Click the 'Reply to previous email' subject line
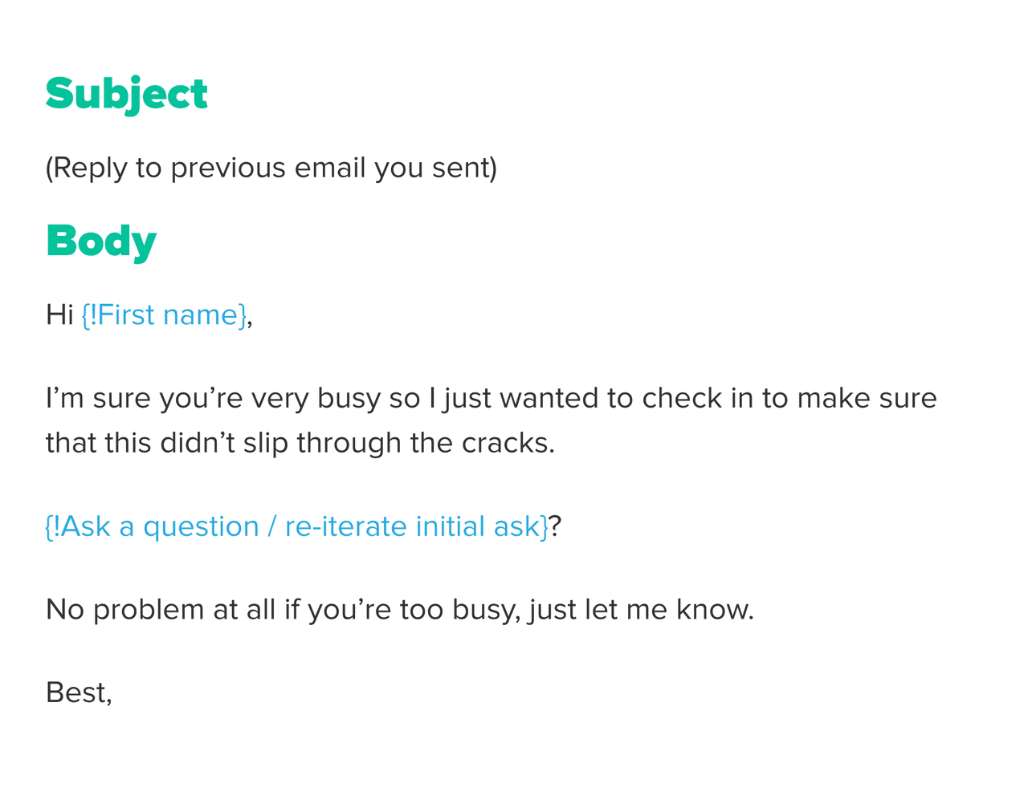 [x=271, y=168]
